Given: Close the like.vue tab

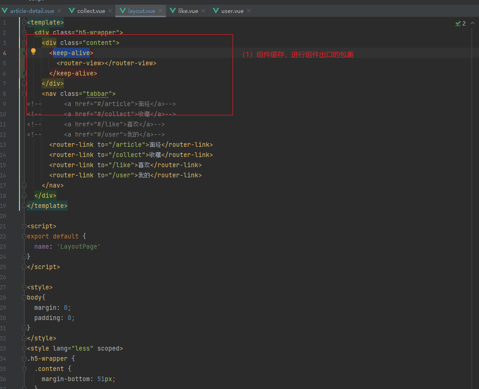Looking at the screenshot, I should [x=203, y=11].
